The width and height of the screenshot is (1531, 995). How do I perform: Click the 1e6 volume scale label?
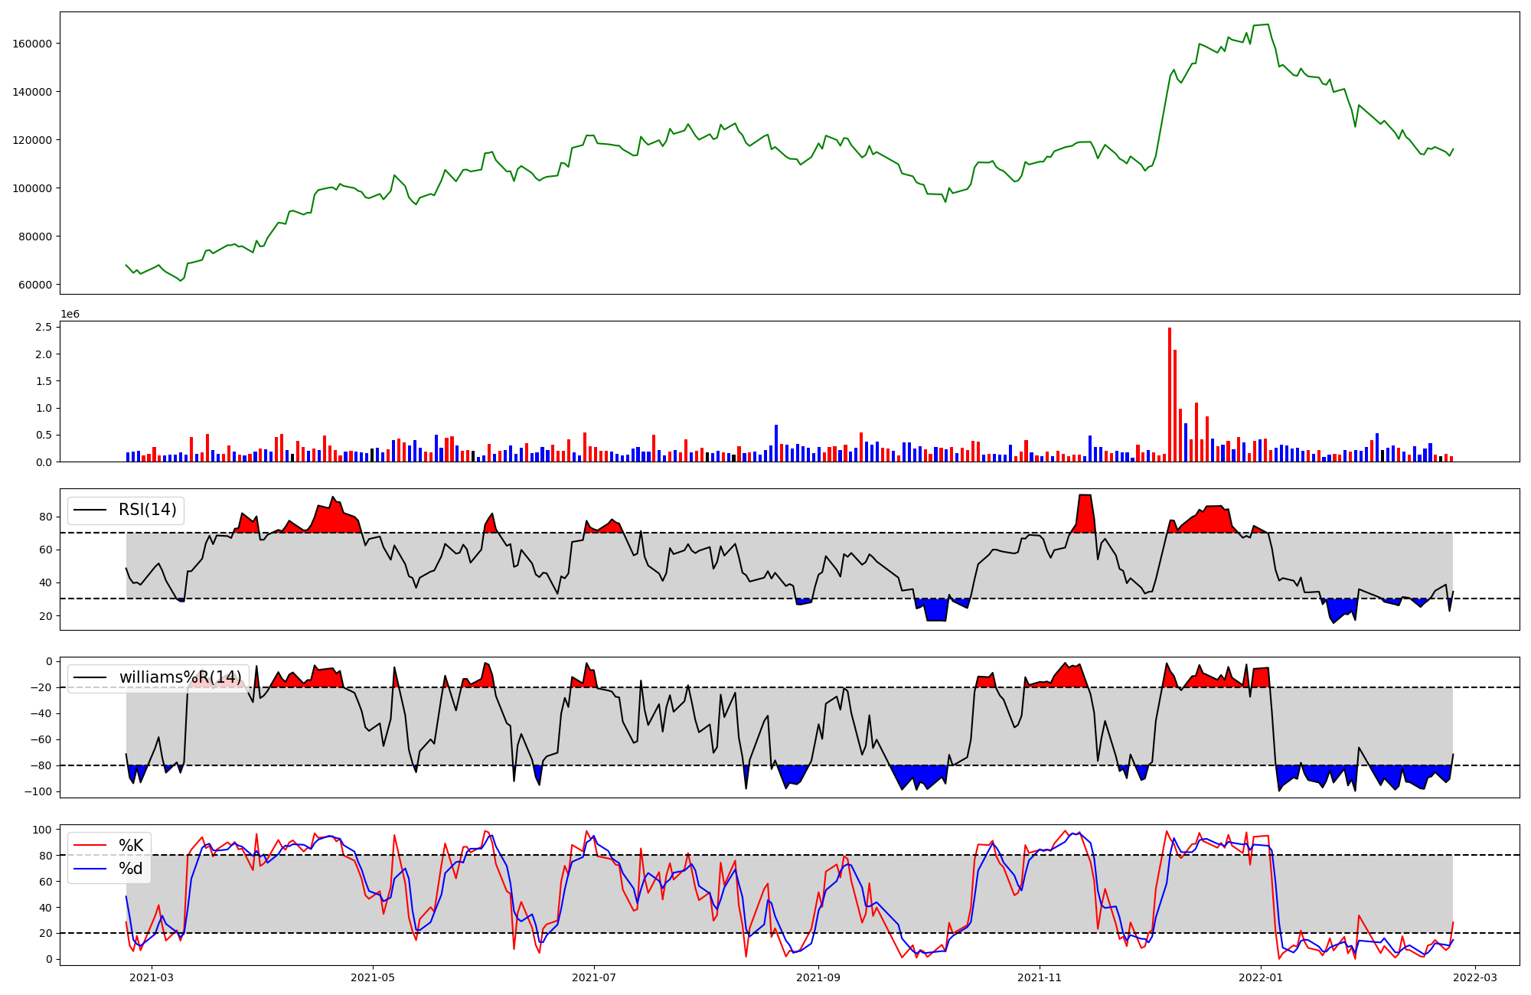(70, 315)
